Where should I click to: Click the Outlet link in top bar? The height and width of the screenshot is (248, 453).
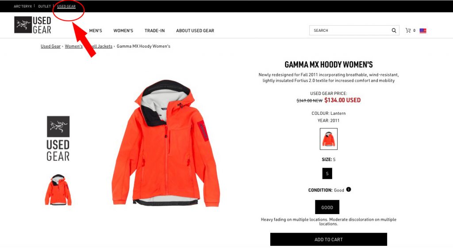coord(44,6)
